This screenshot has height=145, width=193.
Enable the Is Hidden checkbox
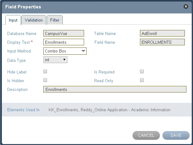pyautogui.click(x=45, y=80)
